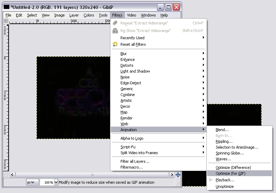Click the Reset all Filters icon
The image size is (276, 193).
tap(115, 44)
